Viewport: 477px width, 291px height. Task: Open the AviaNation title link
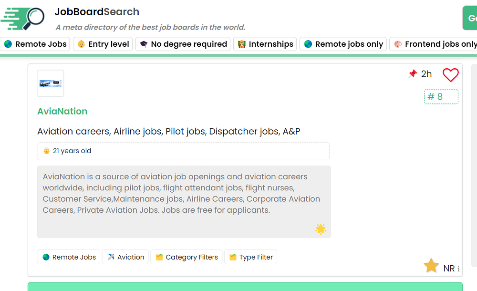62,111
